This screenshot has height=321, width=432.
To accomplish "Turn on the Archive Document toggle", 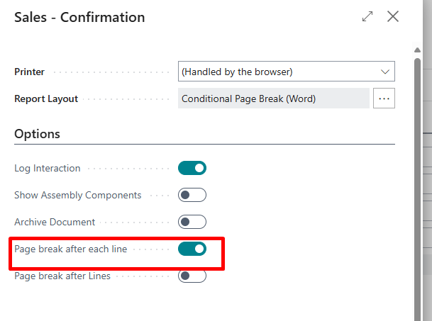I will coord(192,222).
